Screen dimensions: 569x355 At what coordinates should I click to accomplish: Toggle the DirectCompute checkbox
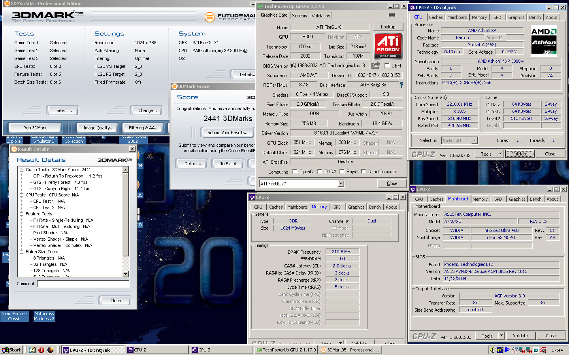tap(364, 172)
